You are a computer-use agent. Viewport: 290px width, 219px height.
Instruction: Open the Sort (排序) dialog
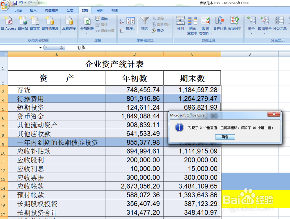coord(130,24)
